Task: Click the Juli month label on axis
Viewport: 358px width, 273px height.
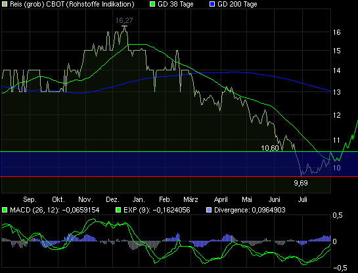Action: tap(303, 199)
